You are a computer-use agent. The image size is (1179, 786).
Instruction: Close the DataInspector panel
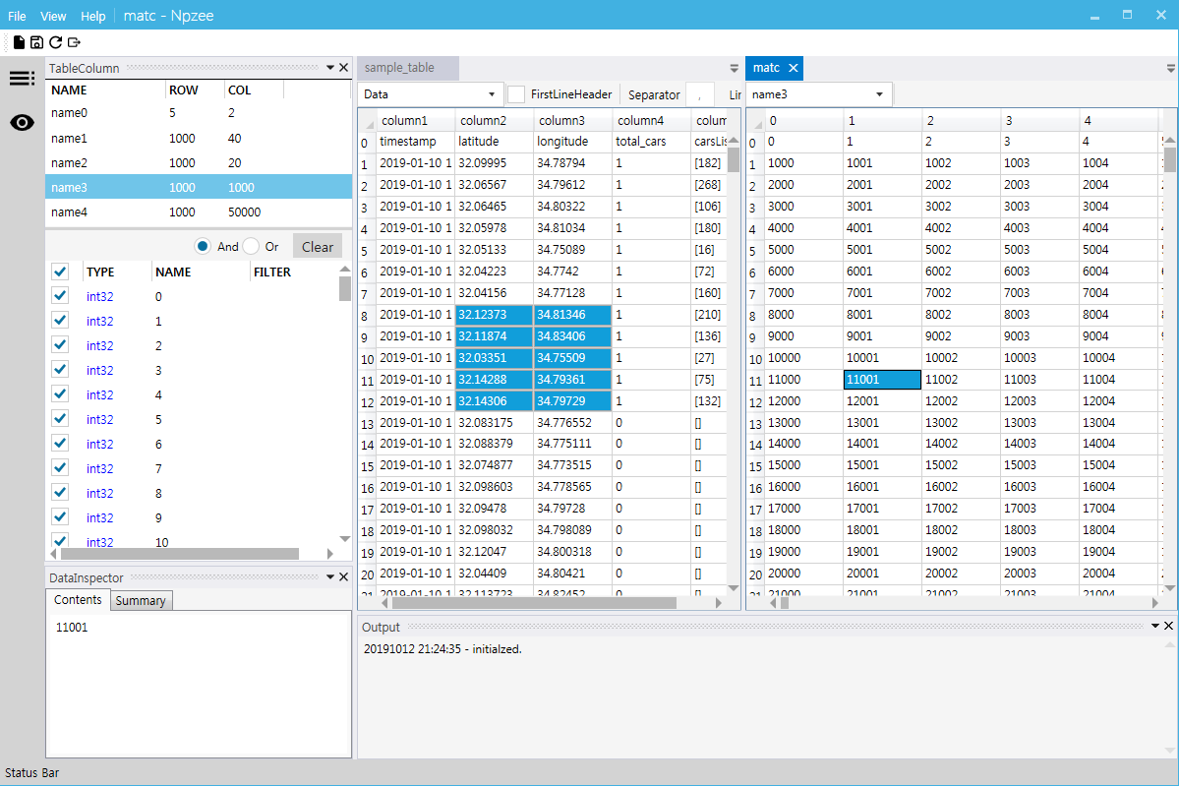point(343,576)
